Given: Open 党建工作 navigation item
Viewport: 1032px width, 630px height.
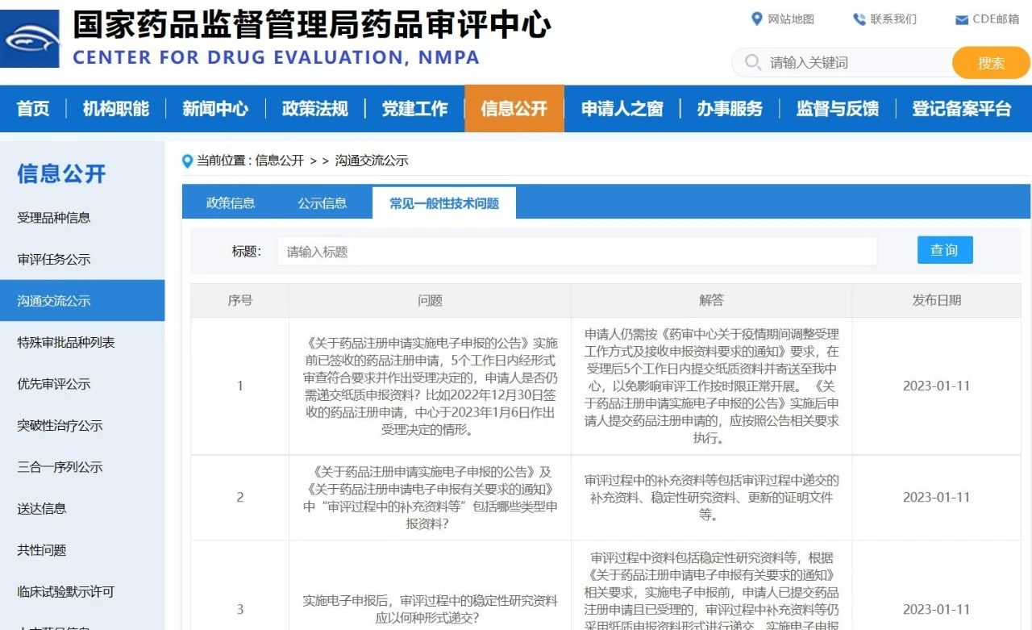Looking at the screenshot, I should (x=414, y=109).
